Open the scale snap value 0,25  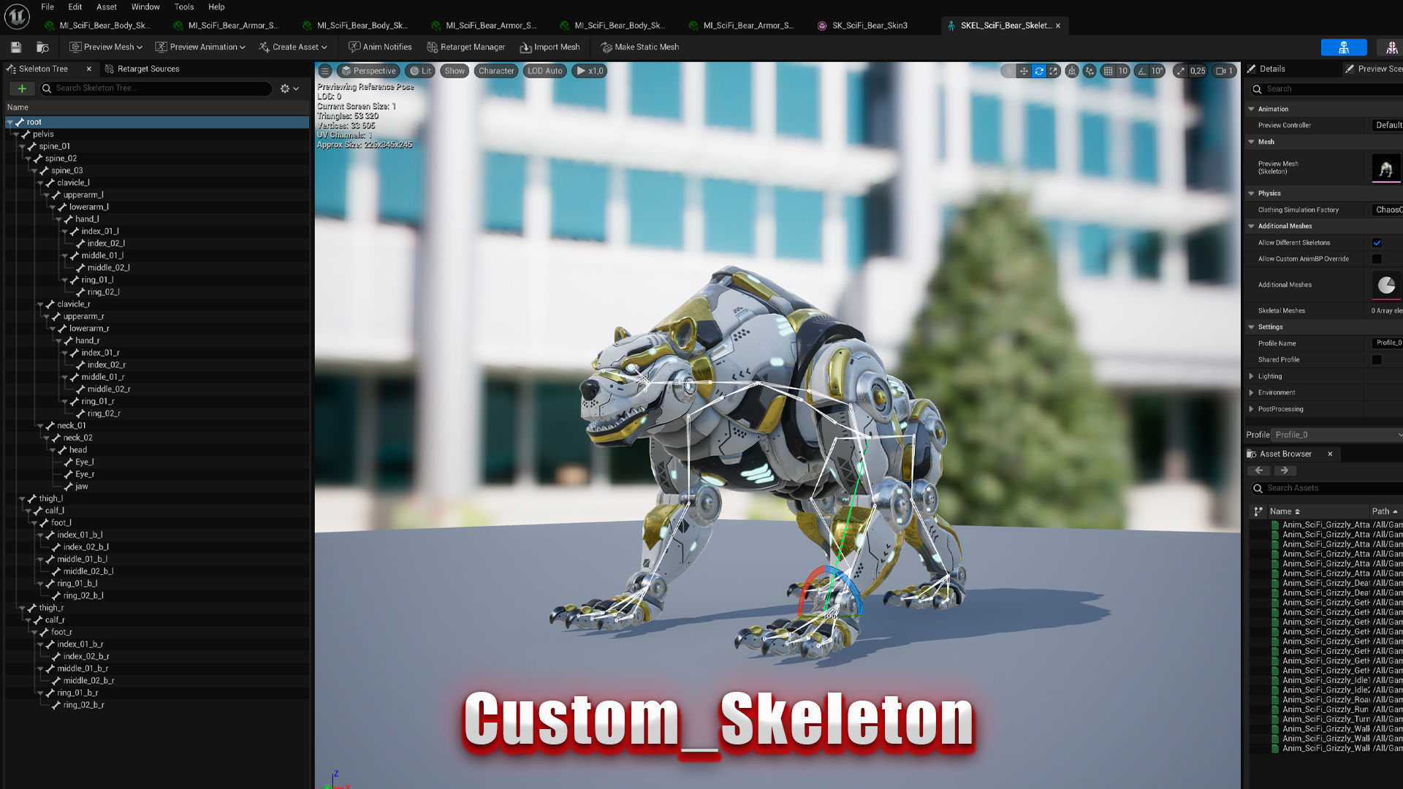coord(1198,71)
